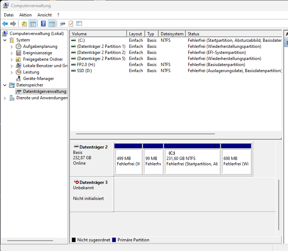Sort by the Layout column header

coord(136,34)
